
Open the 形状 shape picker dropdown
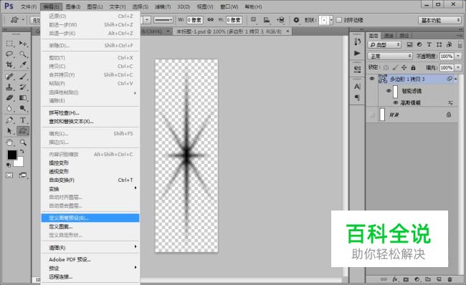(331, 20)
